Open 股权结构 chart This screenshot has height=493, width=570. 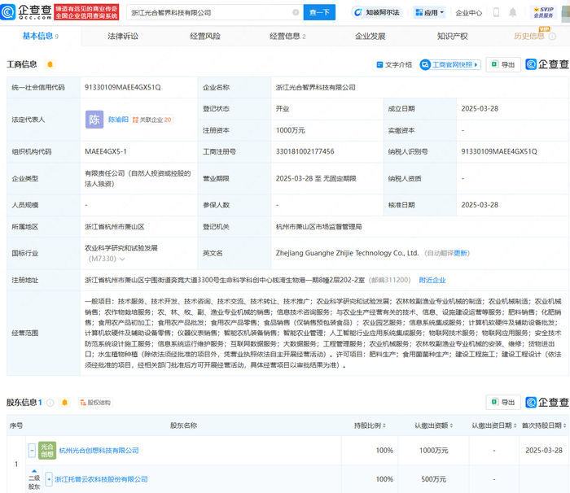click(95, 403)
